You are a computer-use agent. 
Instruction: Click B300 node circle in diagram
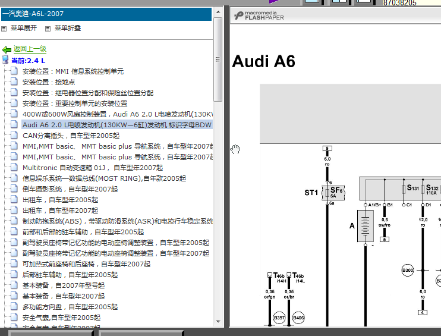coord(408,270)
